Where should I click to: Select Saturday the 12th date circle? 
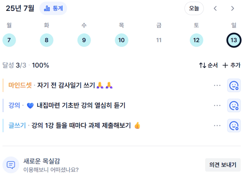click(x=197, y=40)
